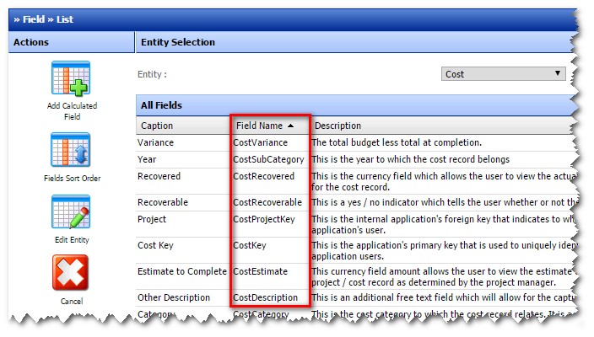Click the Field Name sort arrow
The image size is (594, 337).
coord(290,126)
